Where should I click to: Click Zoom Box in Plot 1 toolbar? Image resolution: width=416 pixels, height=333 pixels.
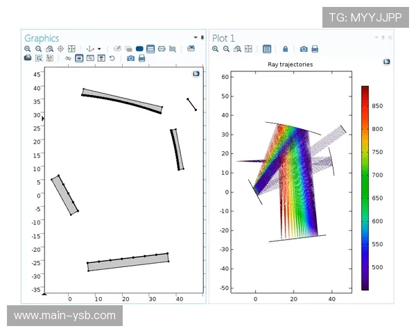pyautogui.click(x=238, y=49)
